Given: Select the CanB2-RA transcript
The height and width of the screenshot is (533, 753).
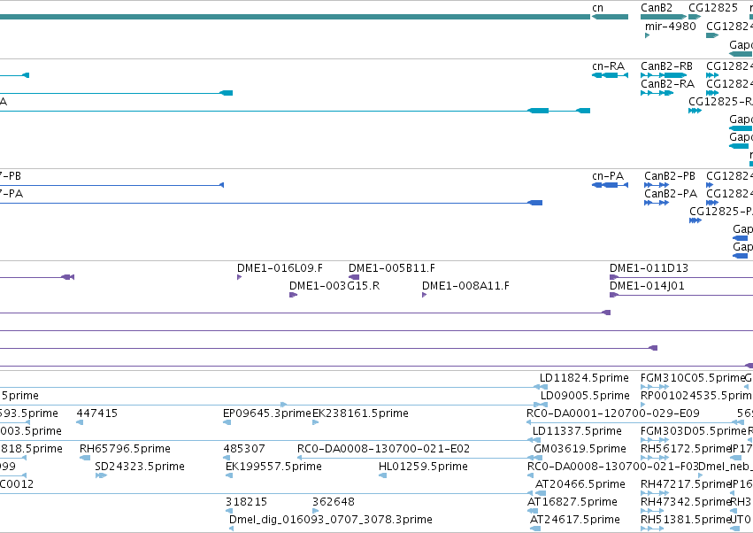Looking at the screenshot, I should click(x=657, y=93).
